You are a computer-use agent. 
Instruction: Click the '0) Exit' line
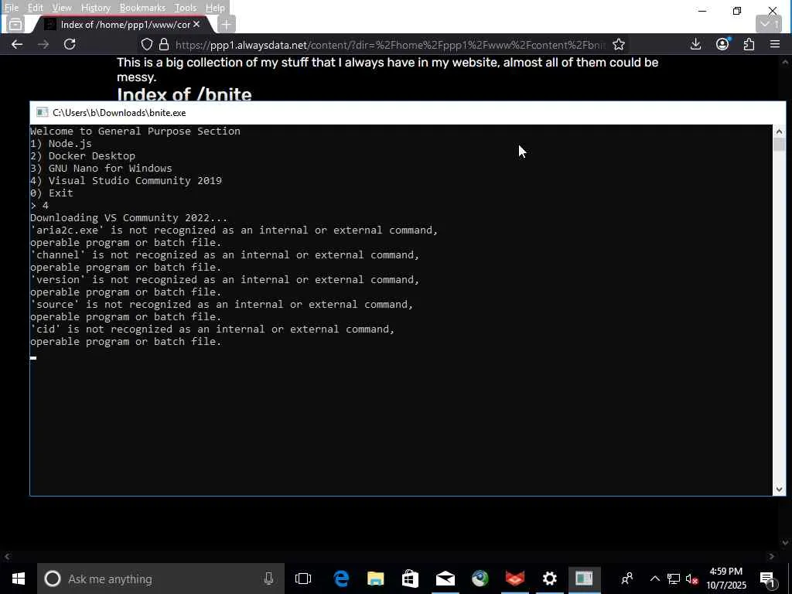pos(52,193)
